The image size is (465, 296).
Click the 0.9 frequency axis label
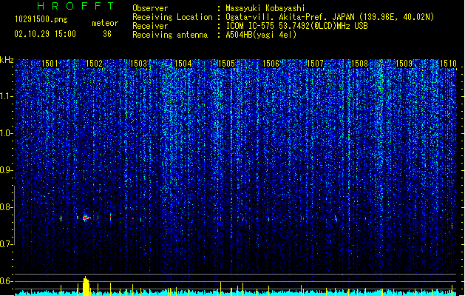click(x=7, y=170)
